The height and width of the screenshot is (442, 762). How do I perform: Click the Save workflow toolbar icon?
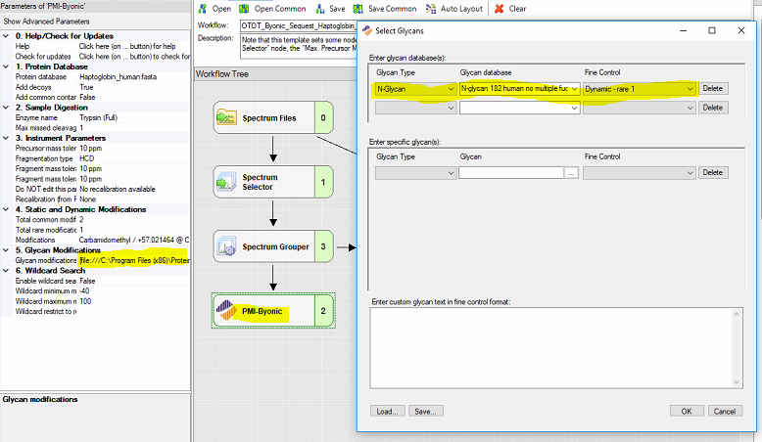pyautogui.click(x=320, y=9)
